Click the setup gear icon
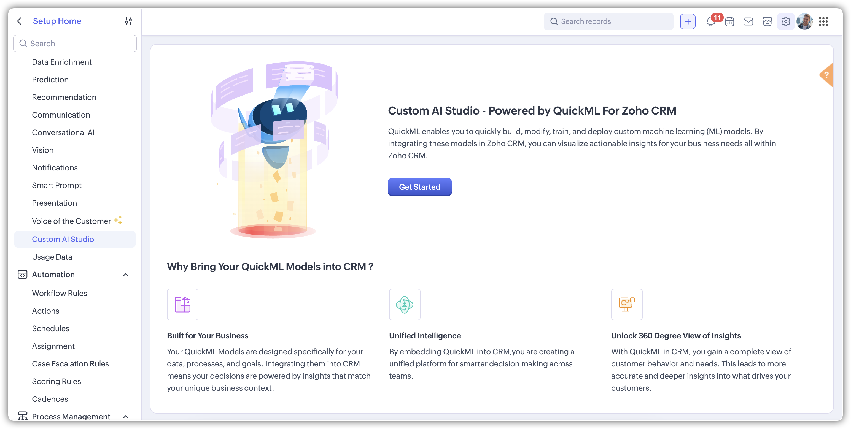The width and height of the screenshot is (851, 429). 786,21
